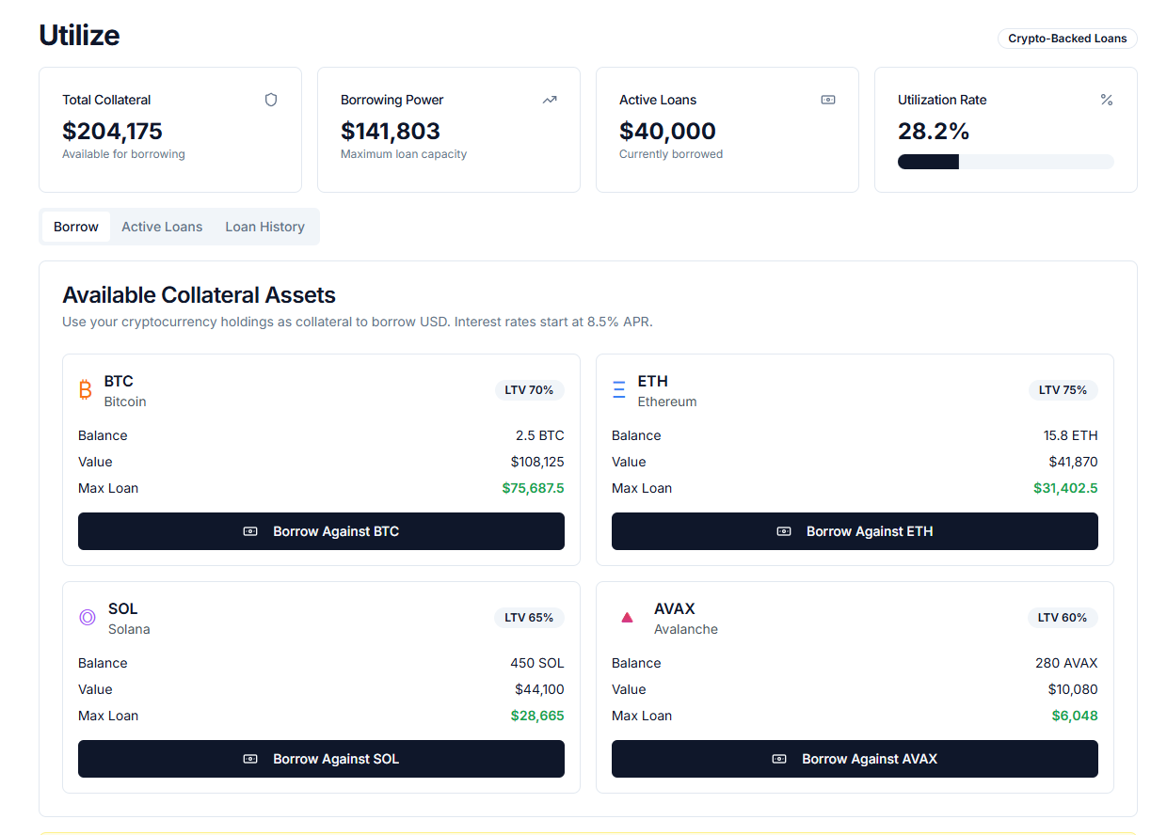Open the Loan History tab
Viewport: 1167px width, 835px height.
(264, 227)
